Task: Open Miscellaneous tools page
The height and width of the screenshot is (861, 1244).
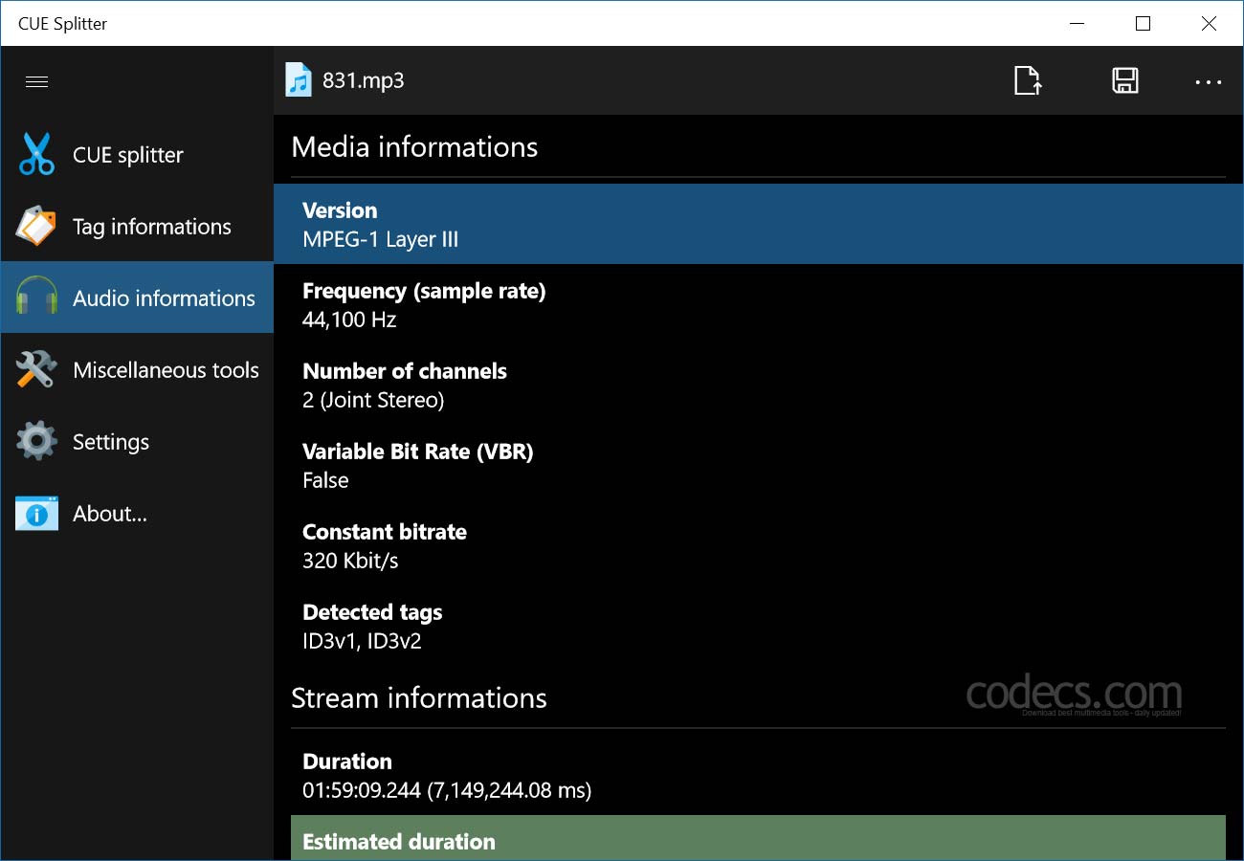Action: 137,369
